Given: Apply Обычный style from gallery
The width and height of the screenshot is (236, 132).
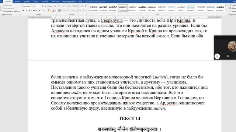Looking at the screenshot, I should point(123,8).
